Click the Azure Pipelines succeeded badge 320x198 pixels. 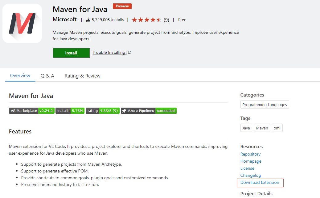[x=149, y=111]
